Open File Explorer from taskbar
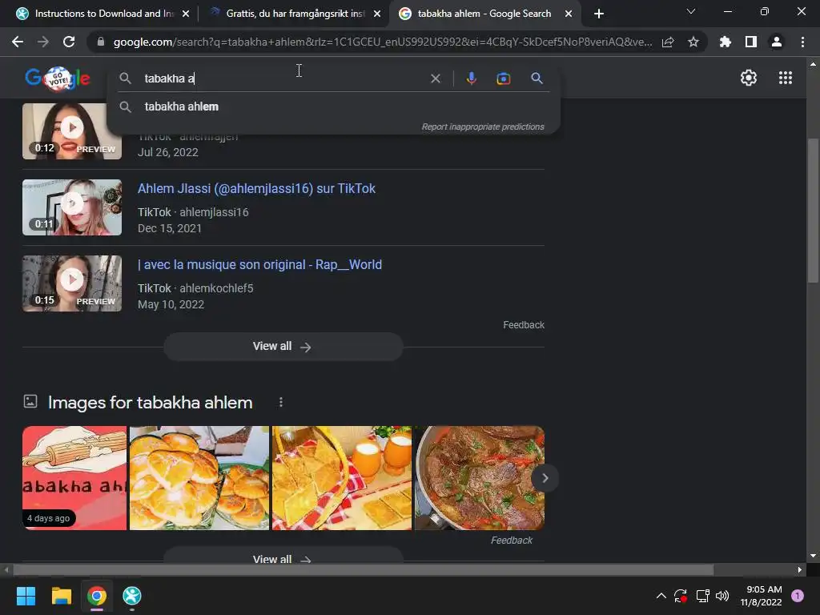Viewport: 820px width, 615px height. tap(62, 596)
